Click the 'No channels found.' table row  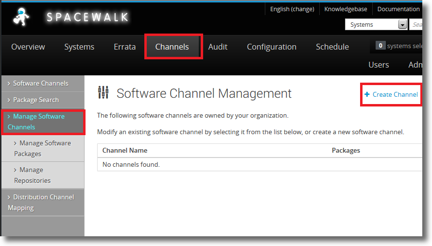(x=259, y=164)
